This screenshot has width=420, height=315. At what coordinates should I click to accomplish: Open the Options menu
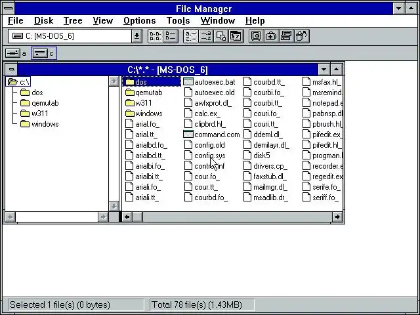(140, 20)
